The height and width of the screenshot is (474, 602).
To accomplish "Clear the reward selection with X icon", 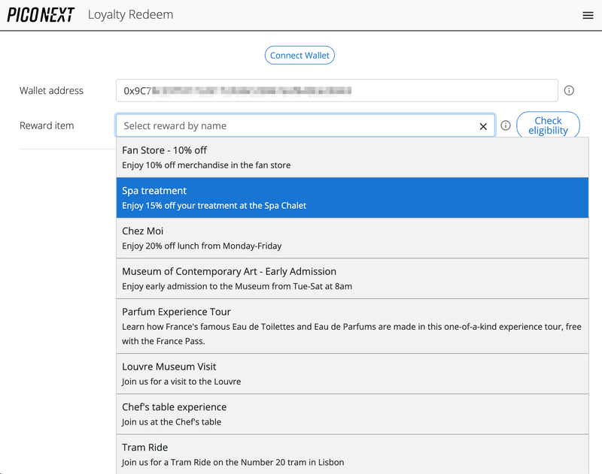I will point(483,126).
